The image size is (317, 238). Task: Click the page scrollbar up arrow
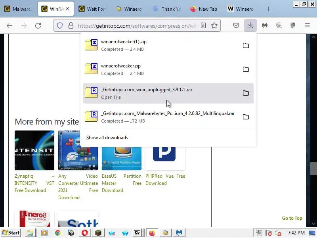tap(313, 37)
